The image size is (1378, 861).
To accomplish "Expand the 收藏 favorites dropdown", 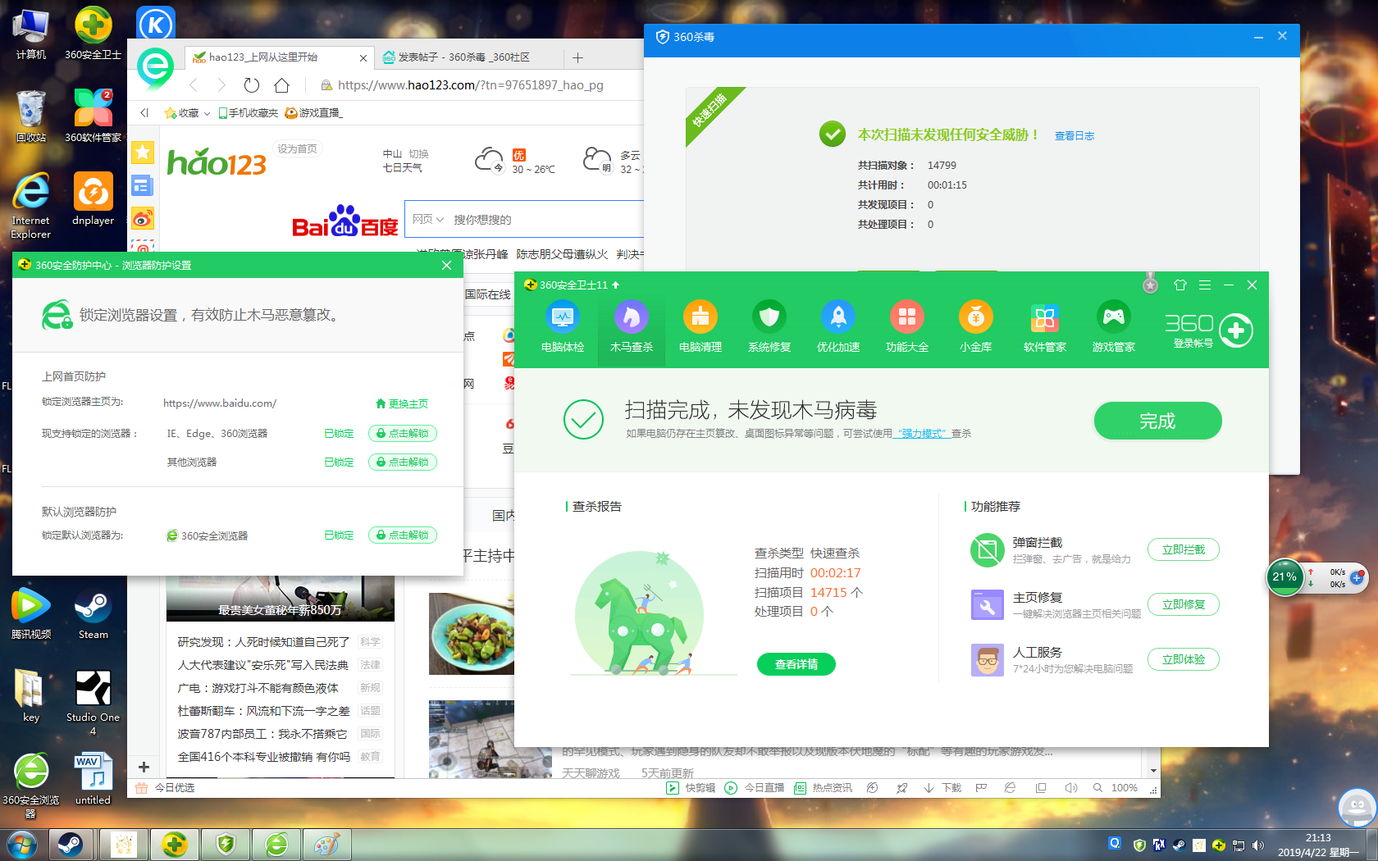I will coord(206,113).
